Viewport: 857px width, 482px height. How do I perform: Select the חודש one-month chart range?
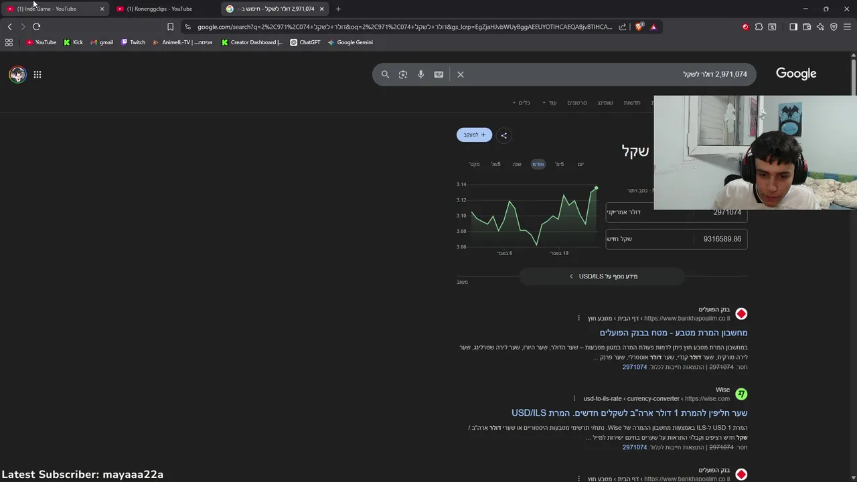point(538,164)
